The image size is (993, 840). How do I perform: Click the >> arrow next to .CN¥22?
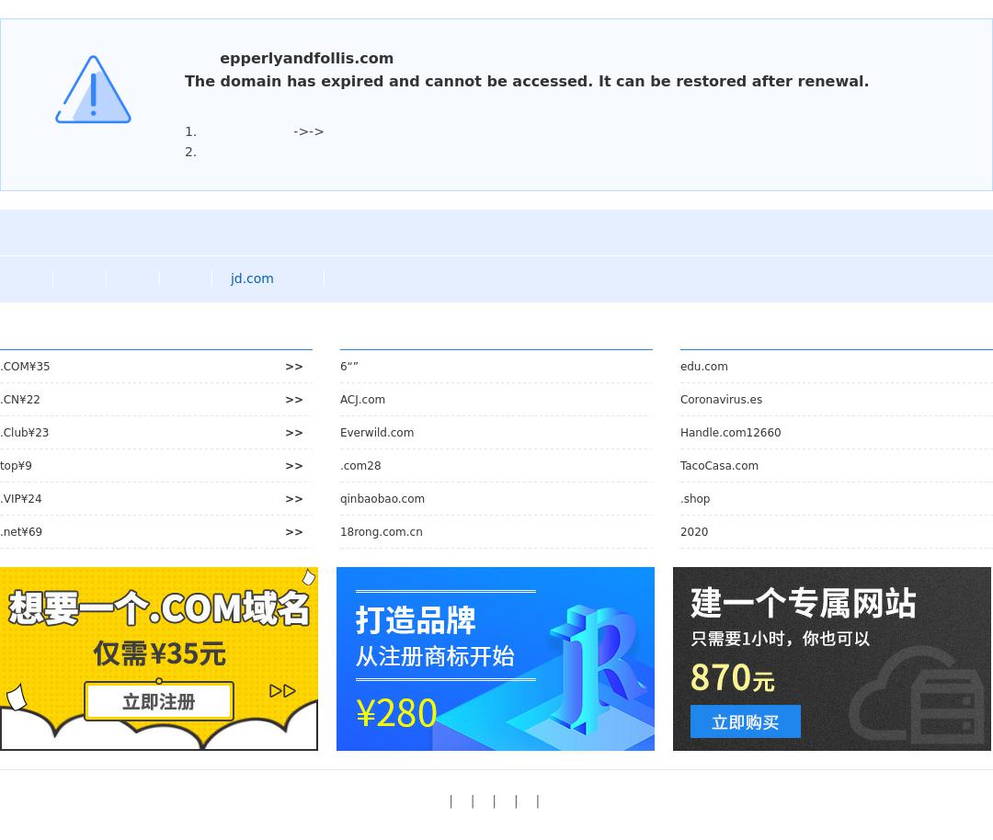(294, 400)
